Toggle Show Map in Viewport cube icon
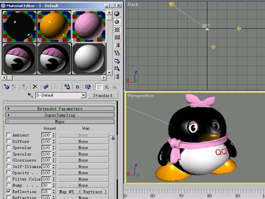The width and height of the screenshot is (265, 199). tap(88, 87)
